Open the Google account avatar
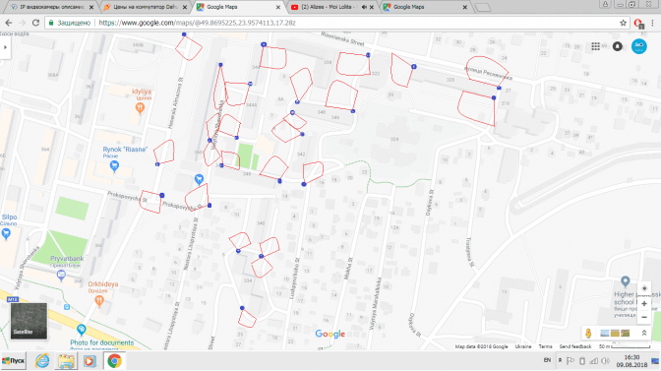The width and height of the screenshot is (661, 371). pyautogui.click(x=639, y=46)
